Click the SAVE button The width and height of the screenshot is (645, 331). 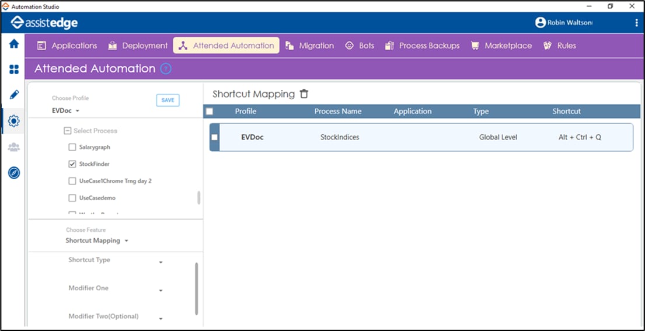168,100
